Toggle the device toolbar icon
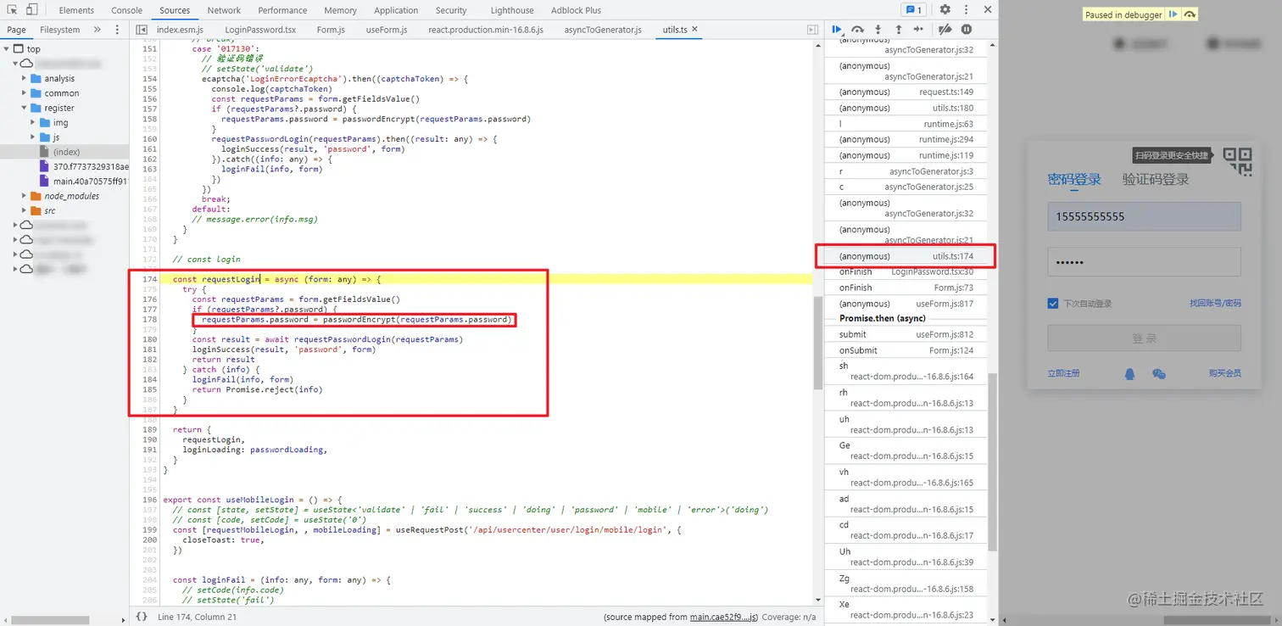This screenshot has width=1282, height=626. click(x=31, y=10)
